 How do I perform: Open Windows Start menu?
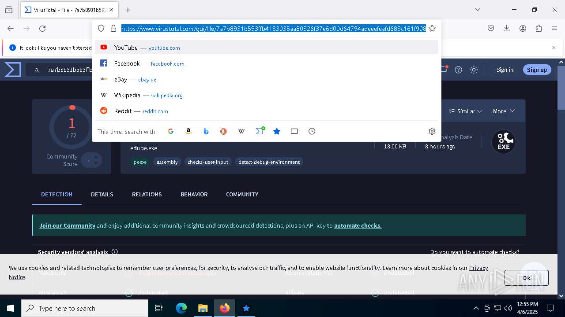11,308
